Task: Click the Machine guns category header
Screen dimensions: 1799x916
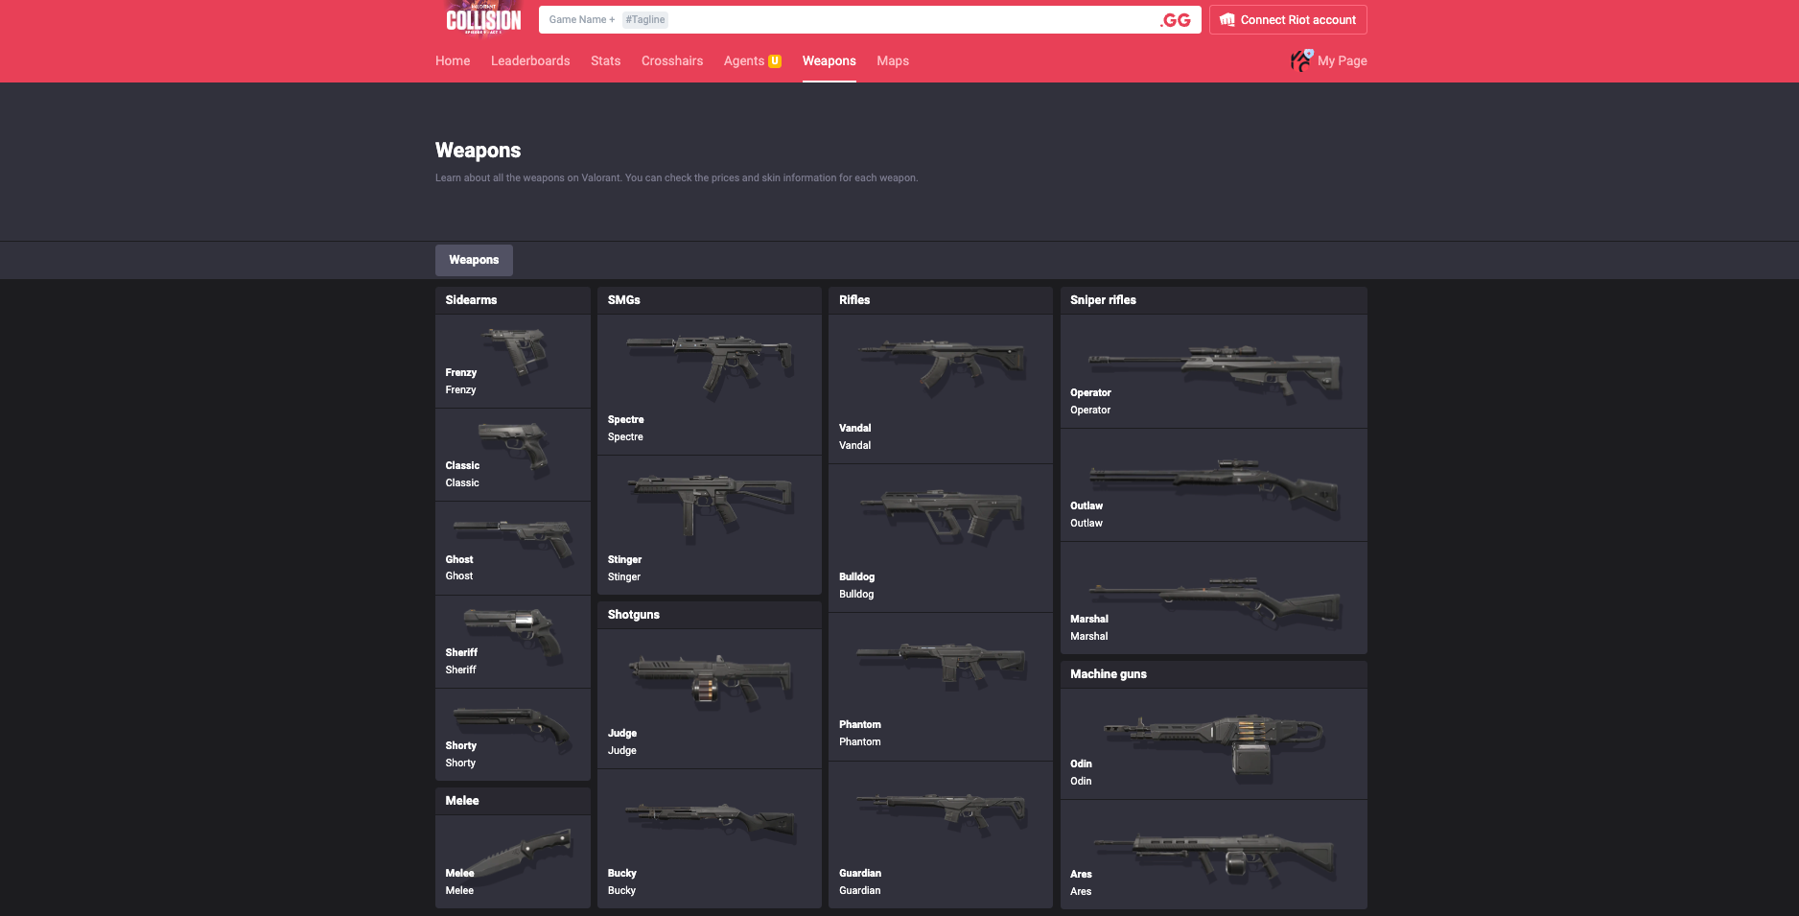Action: point(1214,674)
